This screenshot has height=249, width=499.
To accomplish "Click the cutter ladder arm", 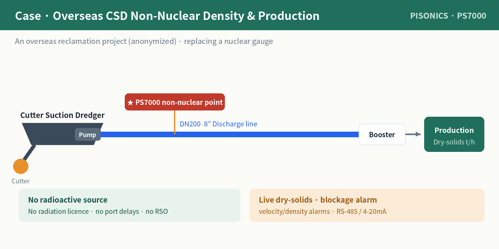I will click(30, 153).
